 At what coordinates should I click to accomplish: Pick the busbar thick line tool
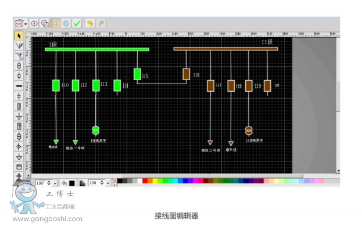click(19, 86)
